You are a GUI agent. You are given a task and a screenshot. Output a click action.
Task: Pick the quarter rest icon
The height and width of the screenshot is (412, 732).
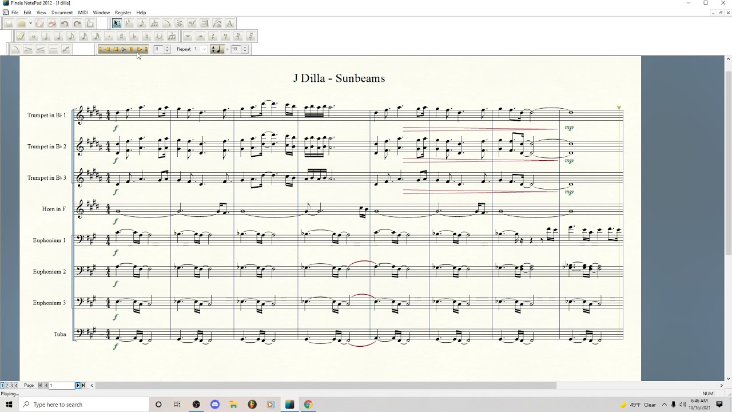[x=213, y=37]
